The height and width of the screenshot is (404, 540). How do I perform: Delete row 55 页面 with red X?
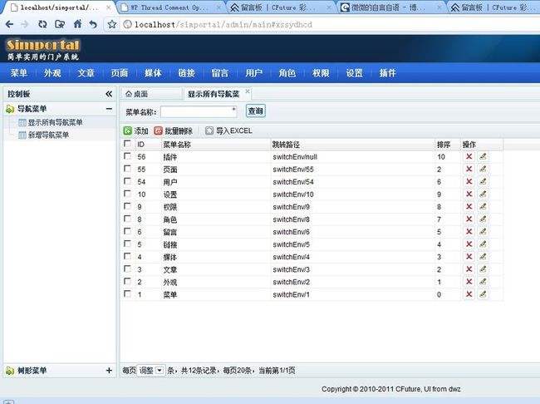(469, 169)
